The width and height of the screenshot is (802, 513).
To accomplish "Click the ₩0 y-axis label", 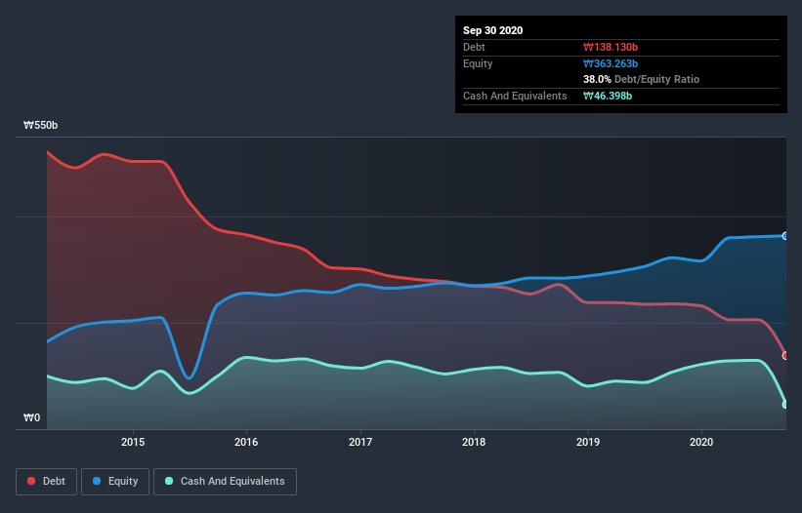I will tap(31, 418).
